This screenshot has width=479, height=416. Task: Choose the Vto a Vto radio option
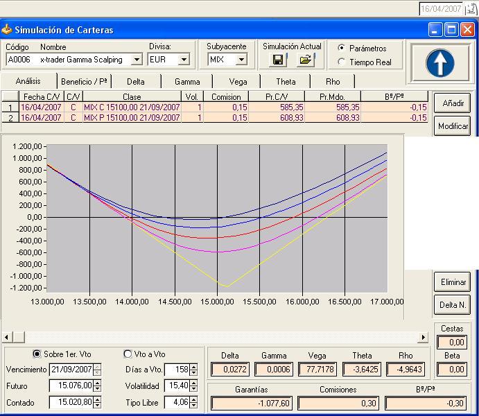(x=127, y=354)
